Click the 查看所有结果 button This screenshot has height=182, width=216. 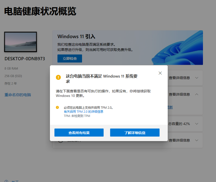(79, 133)
